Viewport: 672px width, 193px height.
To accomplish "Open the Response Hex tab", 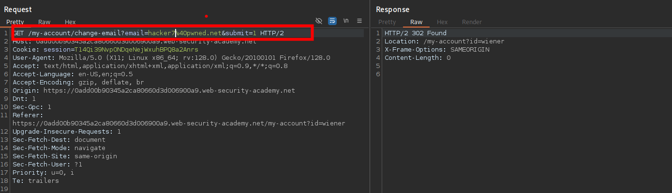I will tap(442, 22).
